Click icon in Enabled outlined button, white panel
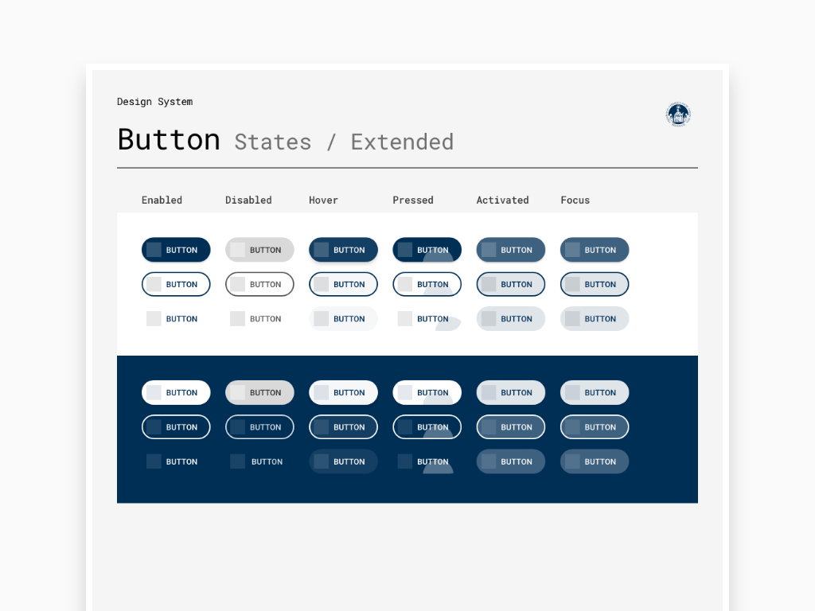This screenshot has width=815, height=611. click(154, 284)
